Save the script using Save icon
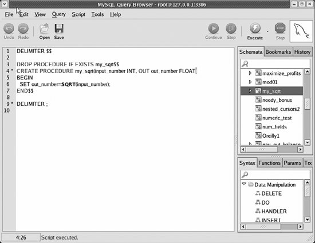The image size is (315, 243). point(59,28)
